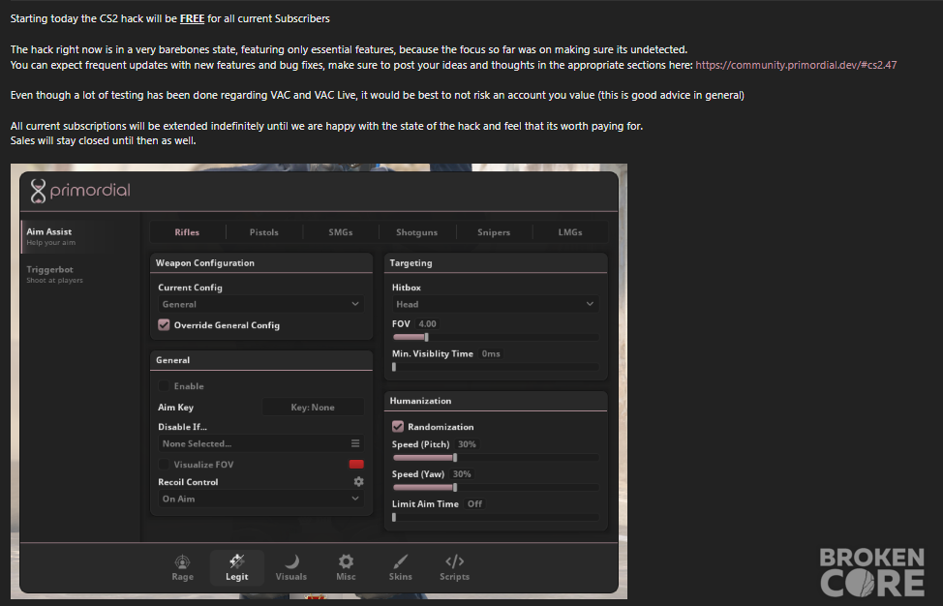Click the Speed (Pitch) slider
The image size is (943, 606).
[495, 458]
